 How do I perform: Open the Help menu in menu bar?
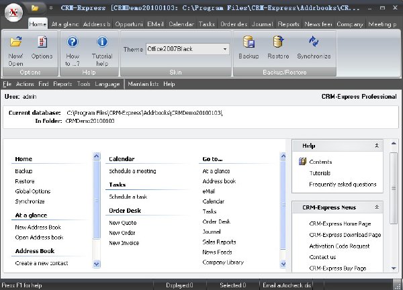click(169, 84)
